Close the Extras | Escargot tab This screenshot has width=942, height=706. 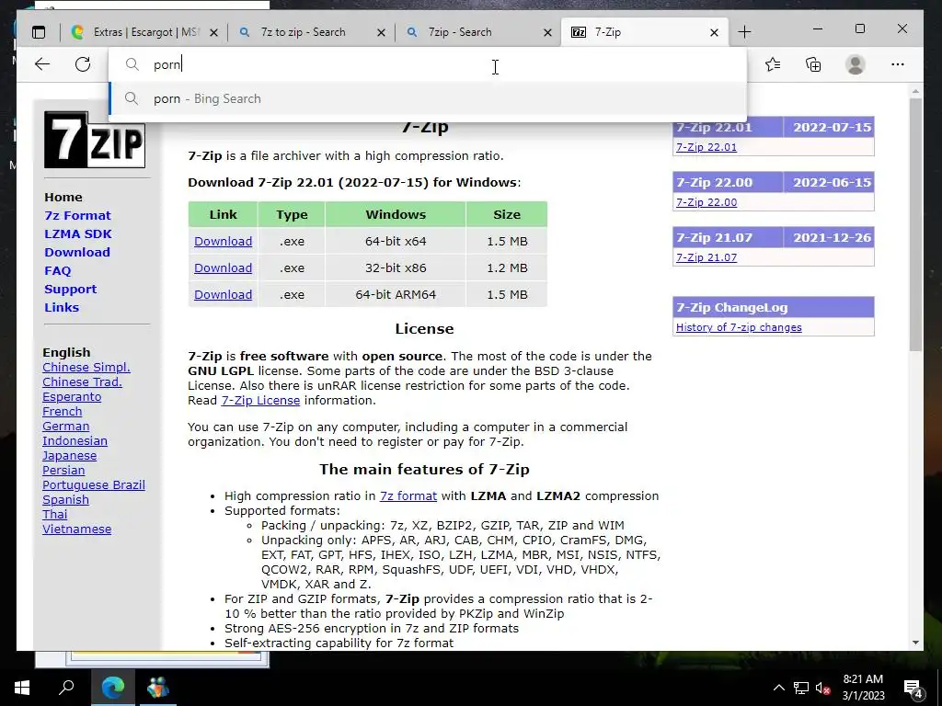213,32
